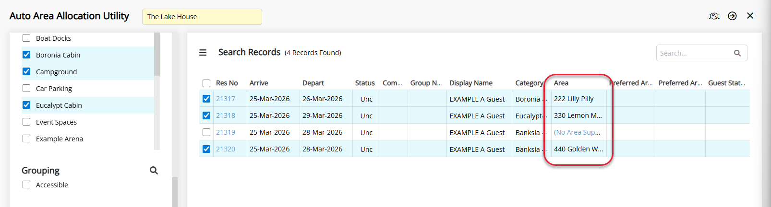The height and width of the screenshot is (207, 771).
Task: Click the category list scrollbar thumb
Action: 157,54
